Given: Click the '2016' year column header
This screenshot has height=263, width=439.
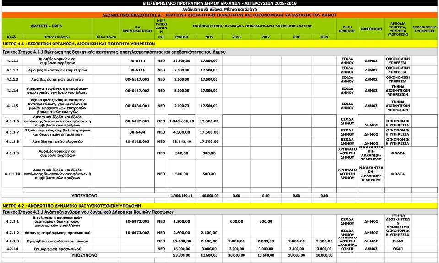Looking at the screenshot, I should pyautogui.click(x=237, y=37).
